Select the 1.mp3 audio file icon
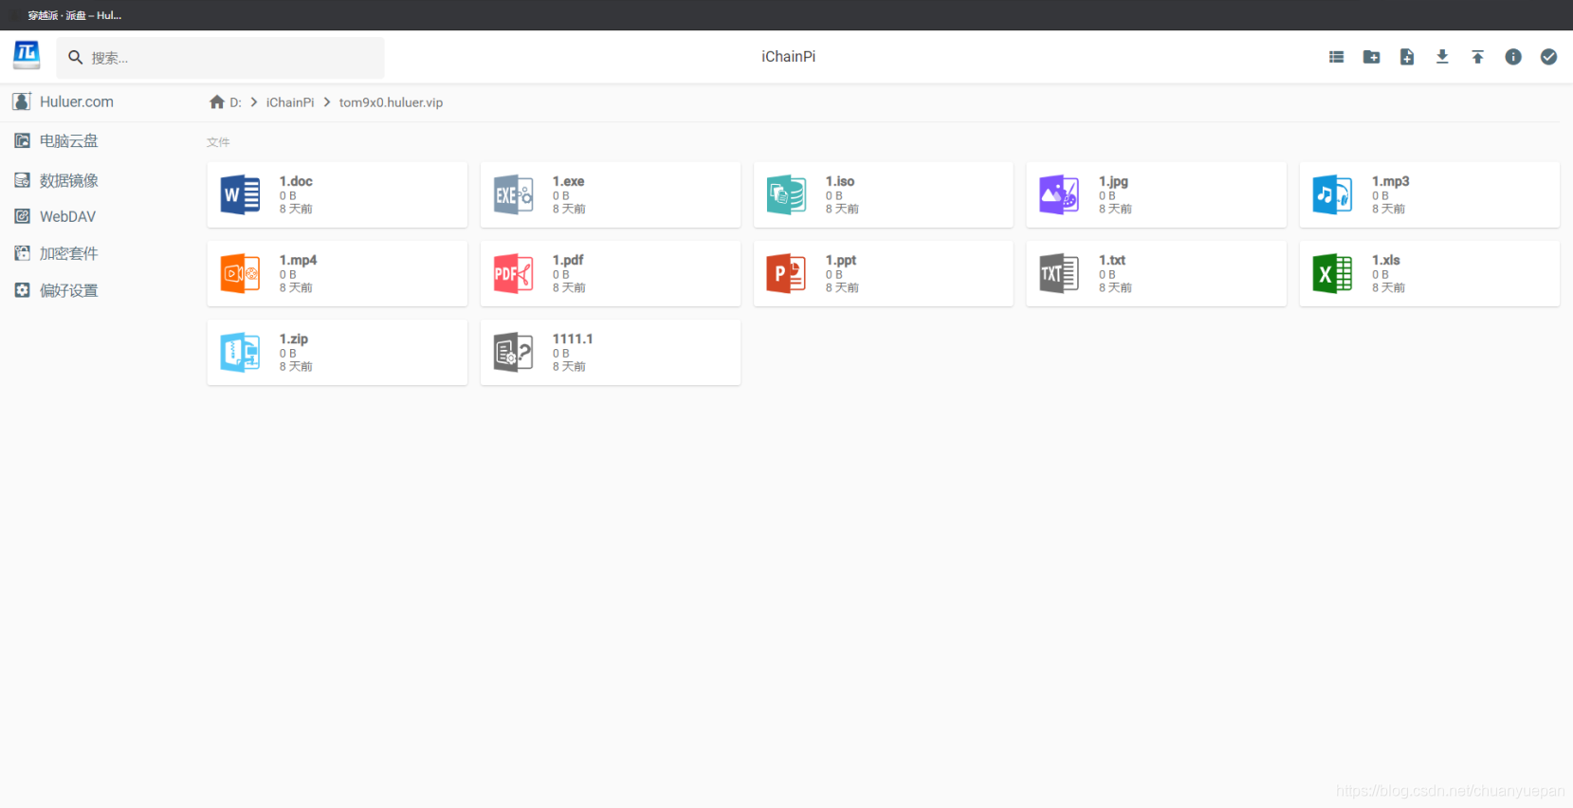Image resolution: width=1573 pixels, height=808 pixels. point(1332,194)
